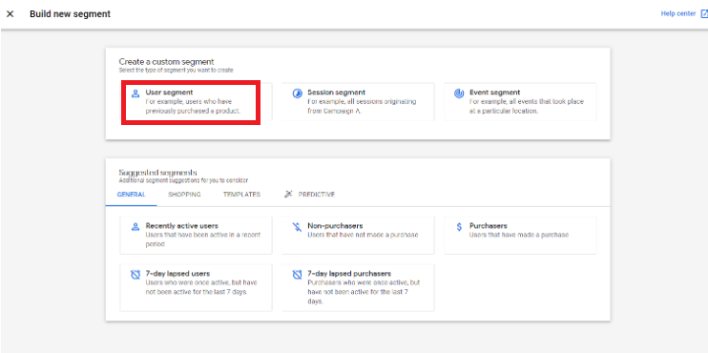Choose the Non-purchasers suggested segment

pos(358,236)
